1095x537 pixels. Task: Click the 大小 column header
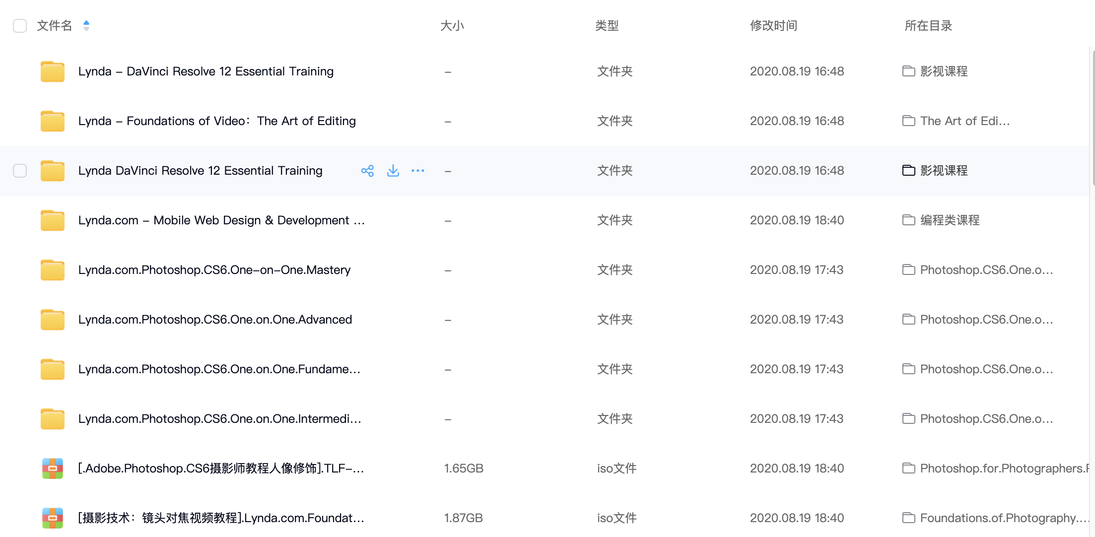[452, 26]
